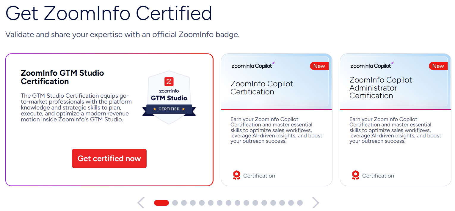
Task: Click the New badge on Copilot Certification card
Action: [x=319, y=66]
